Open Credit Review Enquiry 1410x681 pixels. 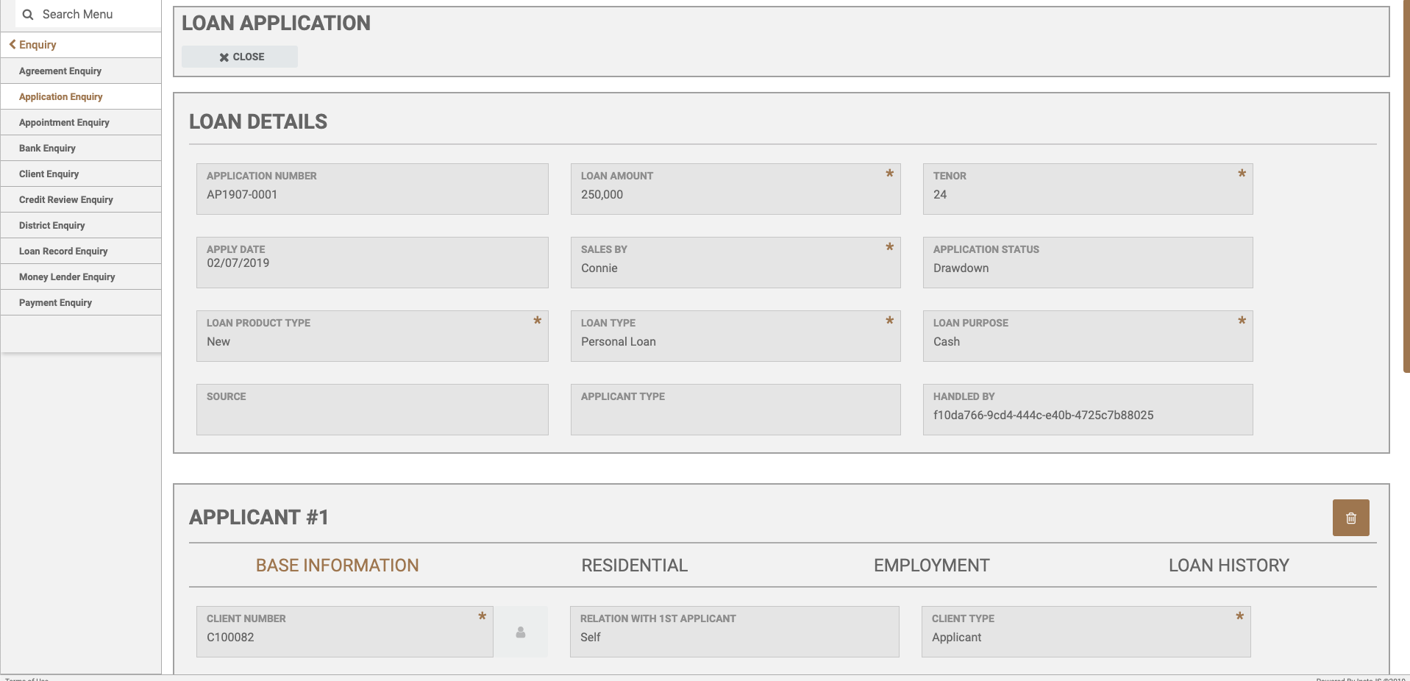pyautogui.click(x=66, y=200)
